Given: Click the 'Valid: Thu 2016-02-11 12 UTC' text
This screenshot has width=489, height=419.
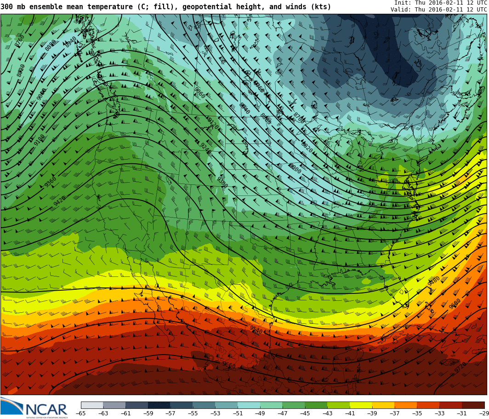Looking at the screenshot, I should tap(438, 9).
